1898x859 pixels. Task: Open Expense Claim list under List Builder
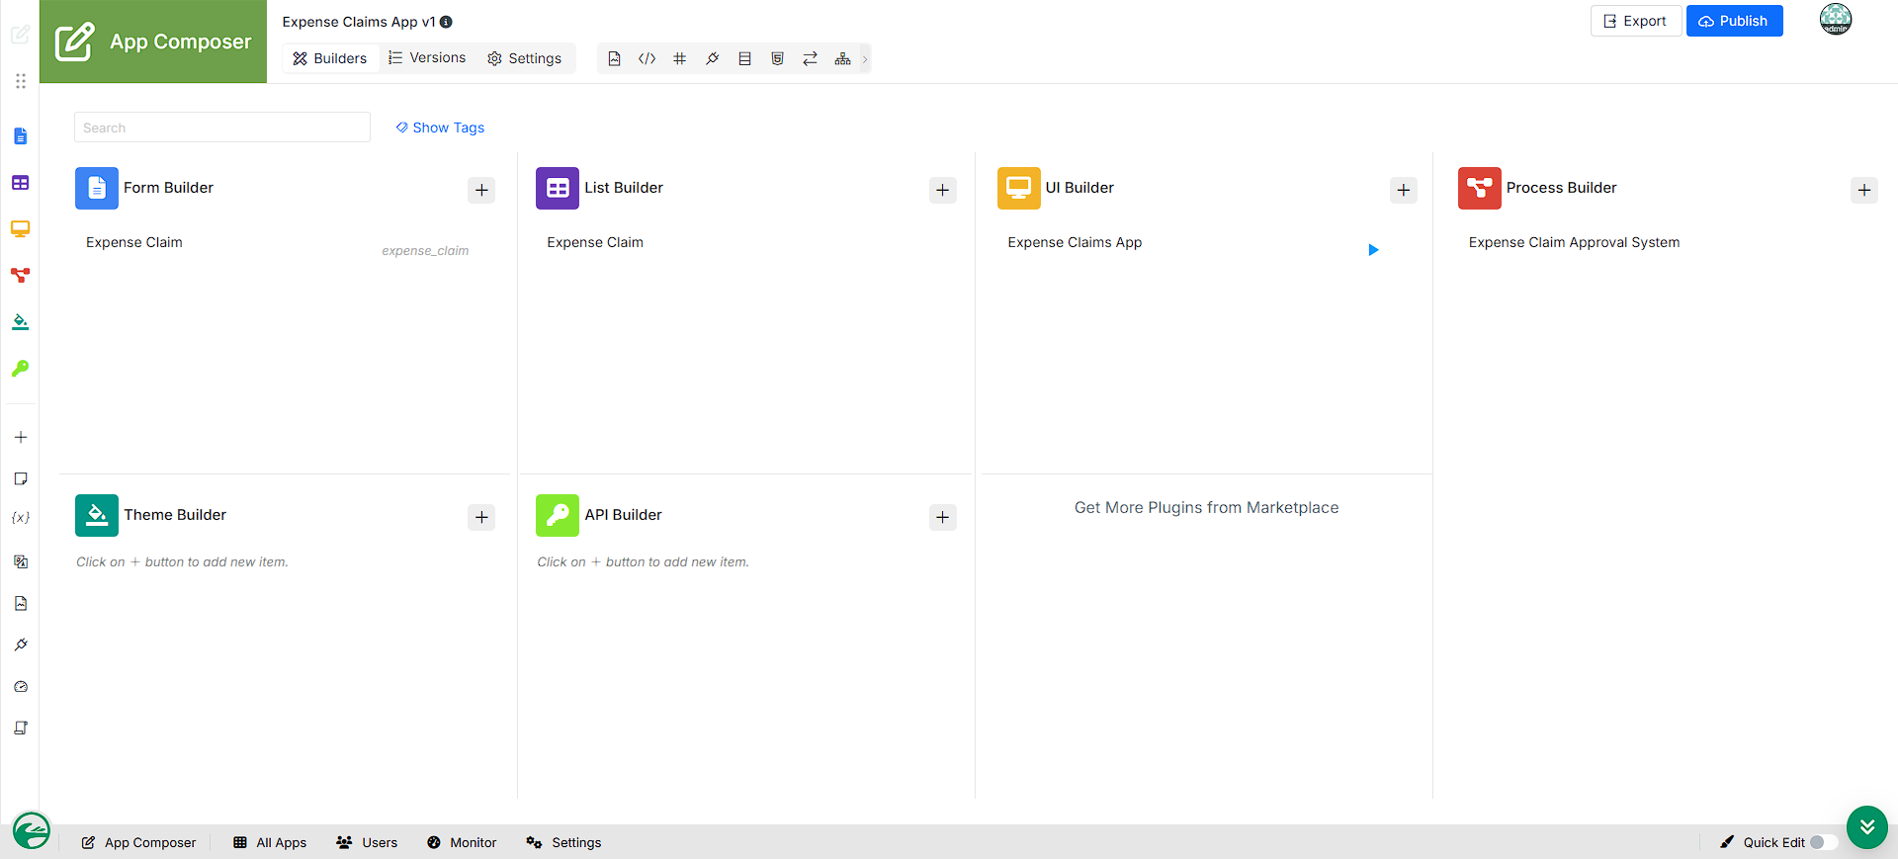tap(595, 242)
